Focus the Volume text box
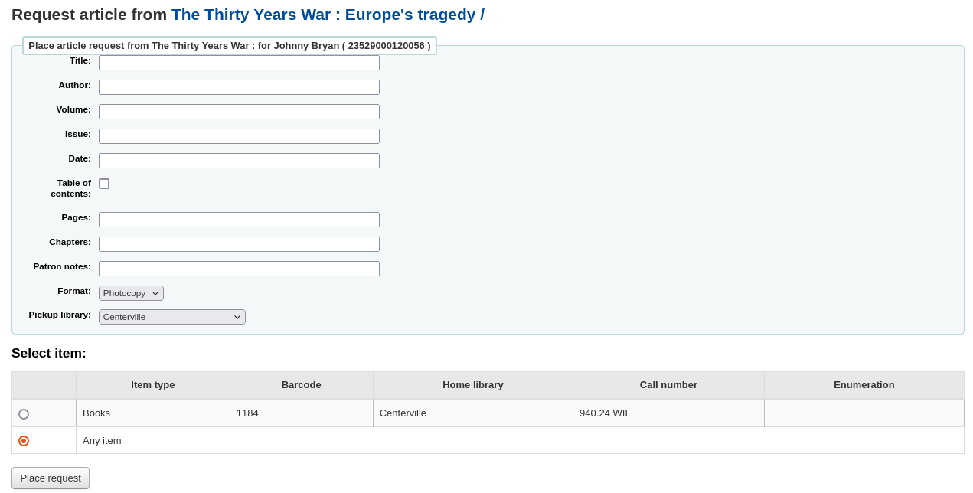The height and width of the screenshot is (493, 973). click(238, 111)
